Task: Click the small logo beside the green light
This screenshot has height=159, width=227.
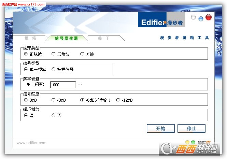Action: pyautogui.click(x=204, y=142)
